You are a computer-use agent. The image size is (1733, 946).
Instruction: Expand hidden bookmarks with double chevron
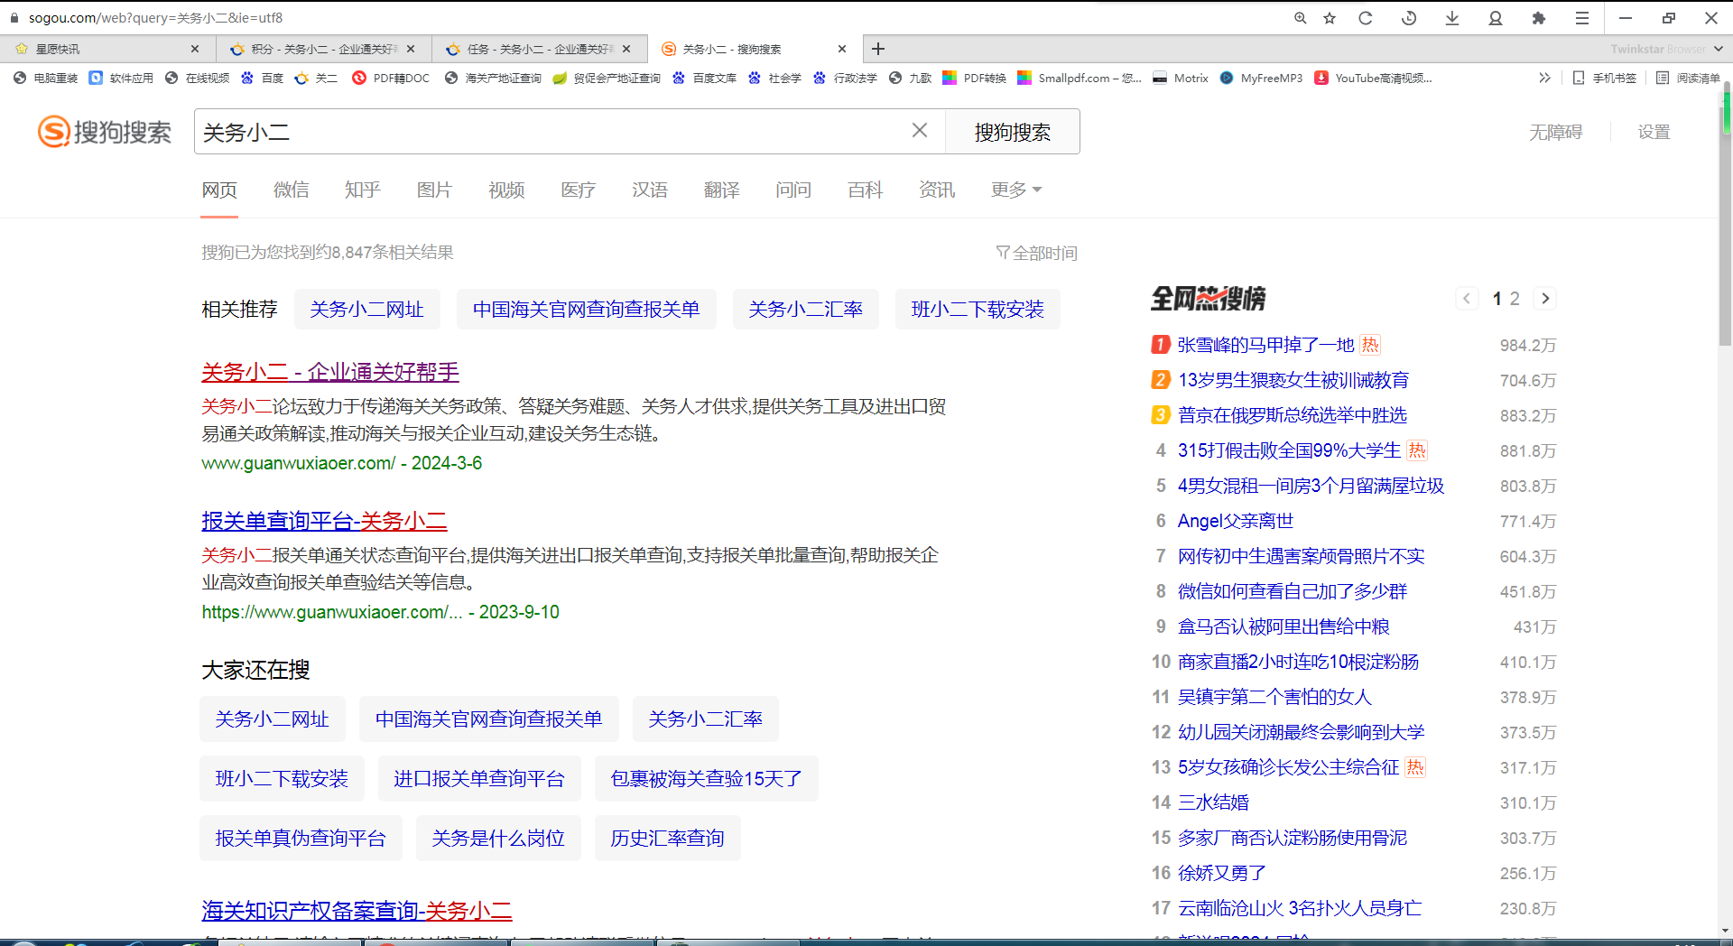(x=1544, y=79)
